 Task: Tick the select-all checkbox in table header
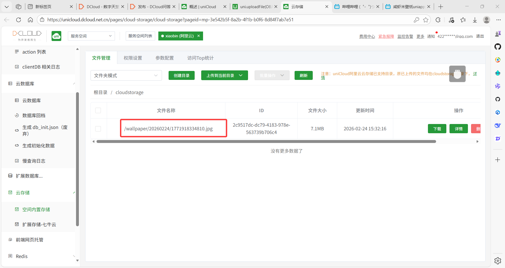point(98,110)
